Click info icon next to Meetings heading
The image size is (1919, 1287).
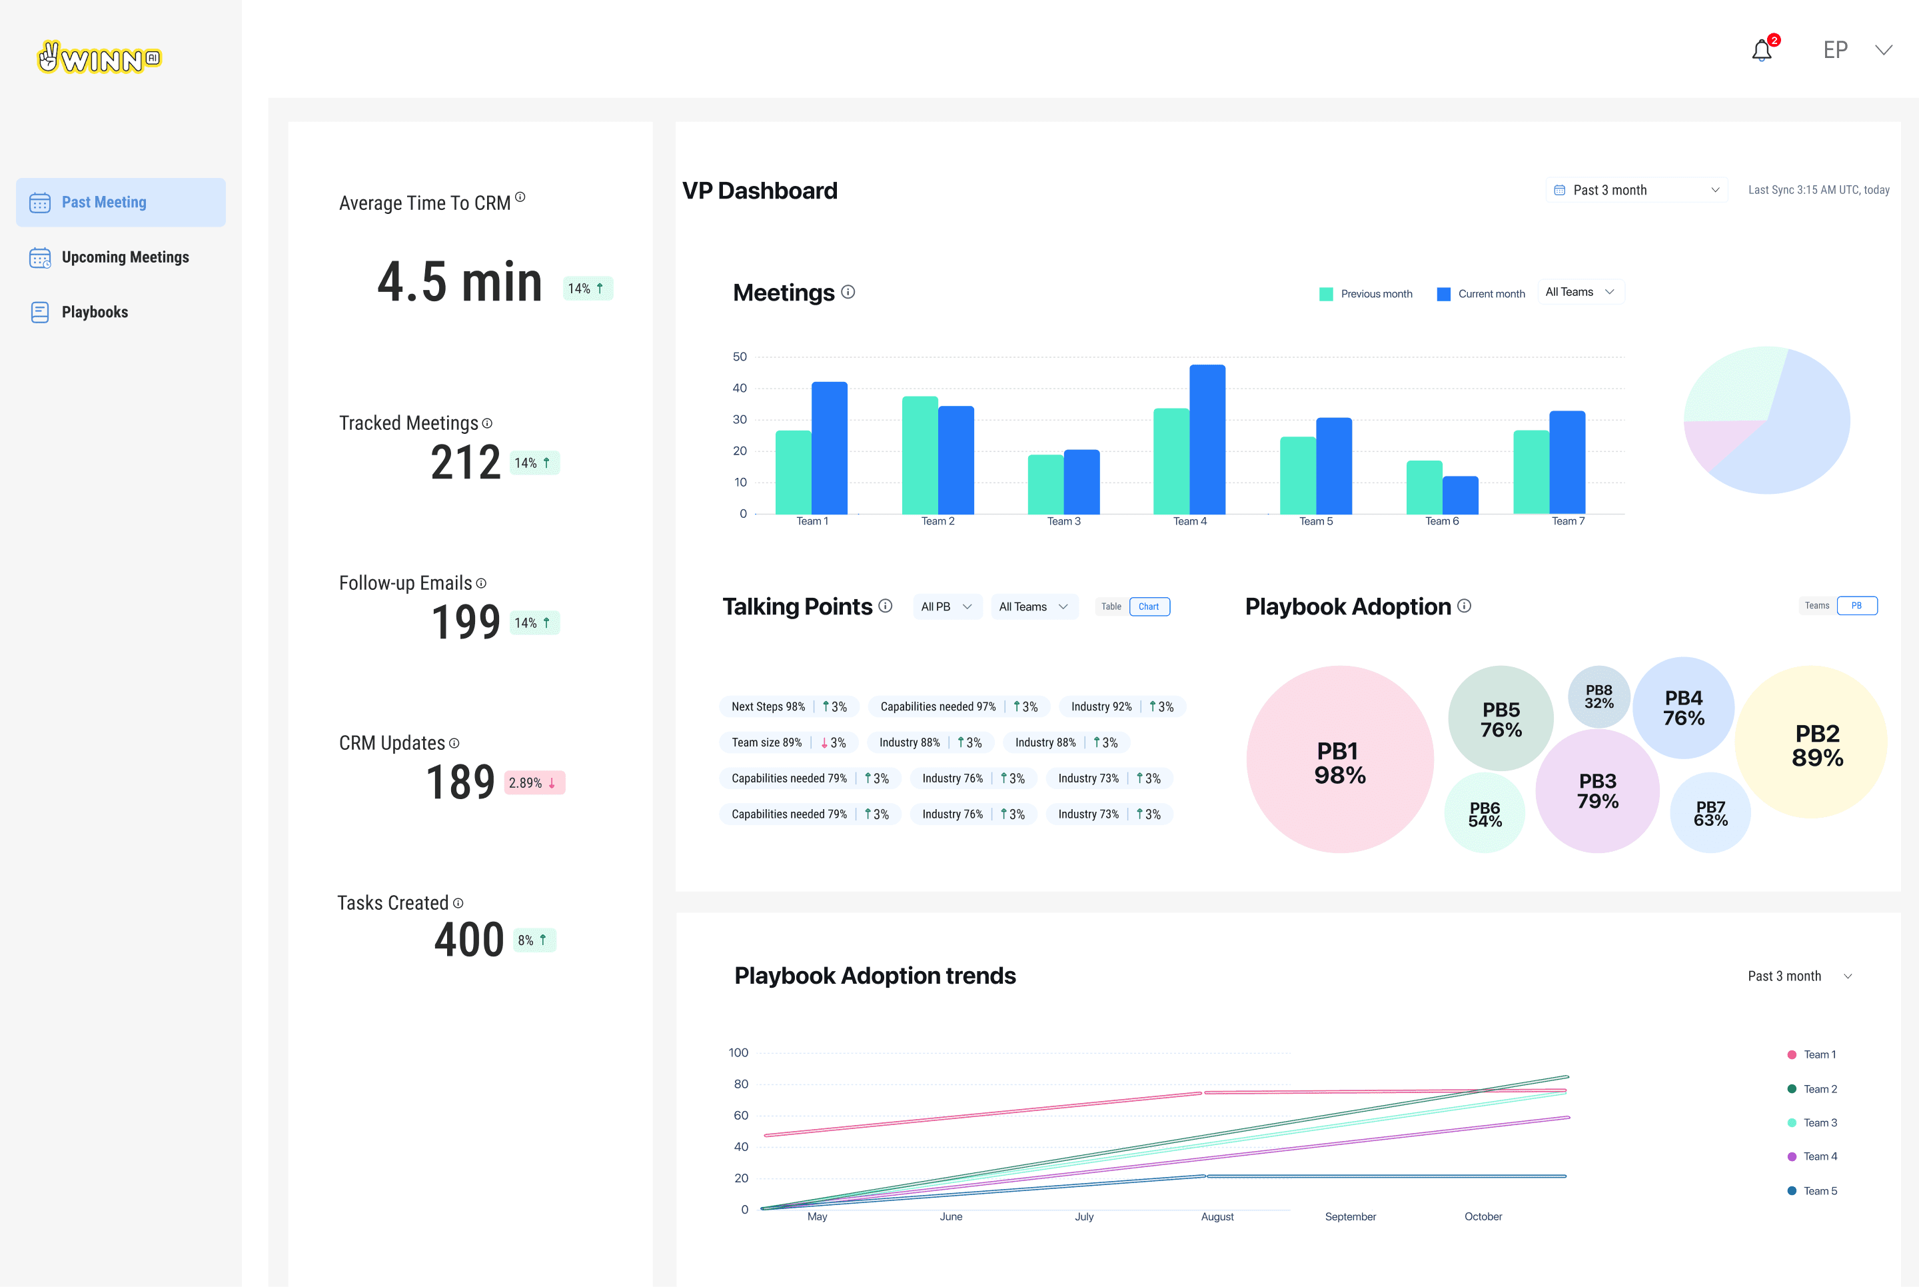coord(848,292)
